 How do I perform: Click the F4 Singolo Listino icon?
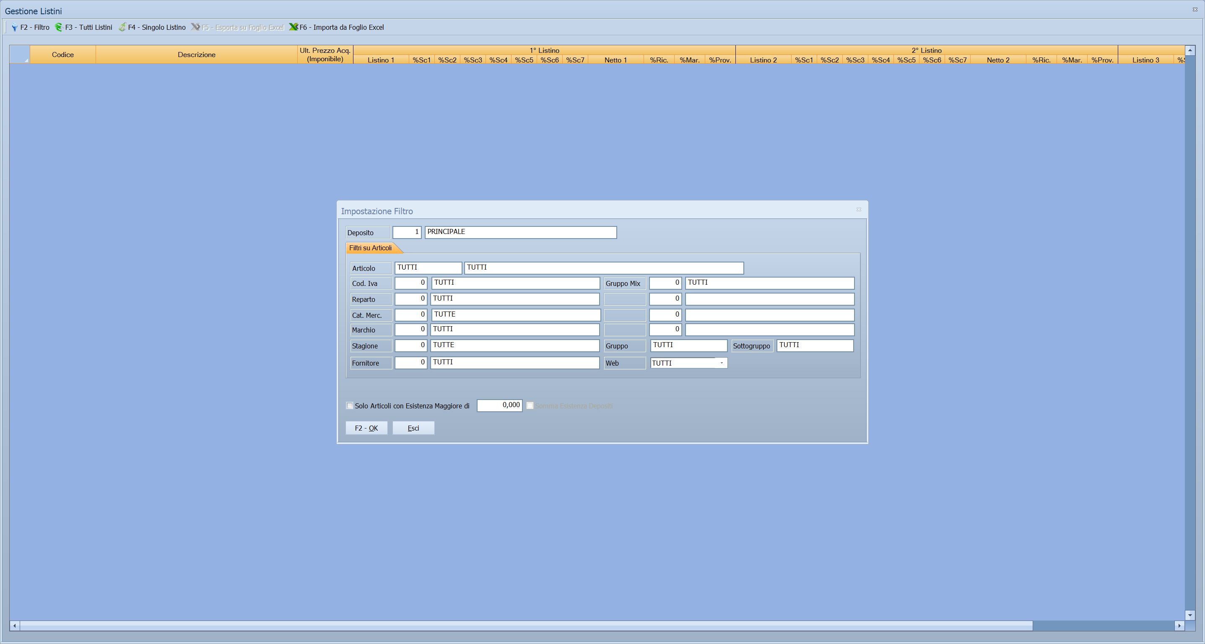click(x=122, y=27)
